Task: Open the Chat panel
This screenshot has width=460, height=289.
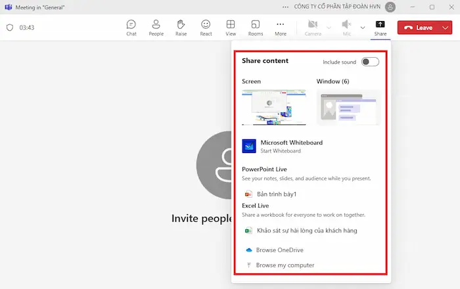Action: point(131,28)
